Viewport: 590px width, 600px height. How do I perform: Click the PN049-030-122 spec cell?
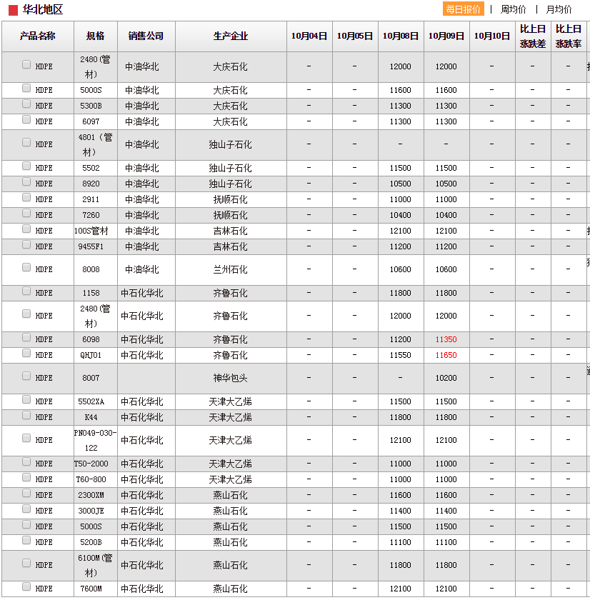tap(95, 440)
